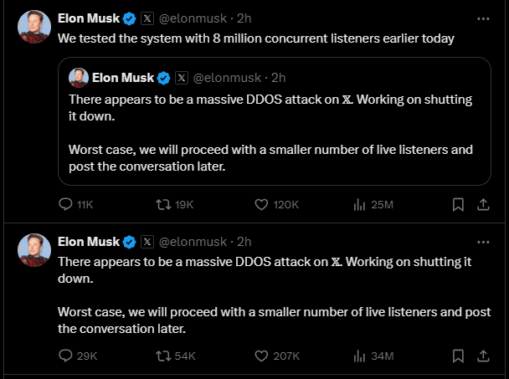Bookmark the second DDOS tweet

[x=458, y=356]
